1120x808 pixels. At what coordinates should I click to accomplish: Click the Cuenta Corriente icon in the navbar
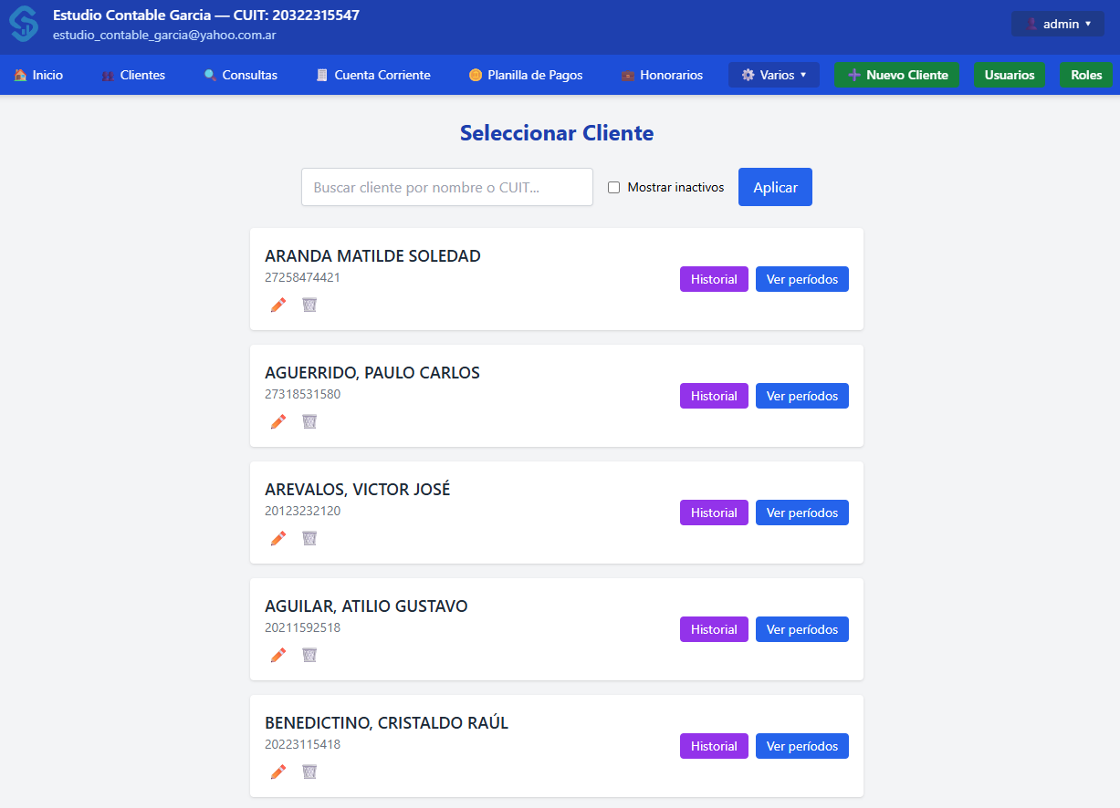321,75
